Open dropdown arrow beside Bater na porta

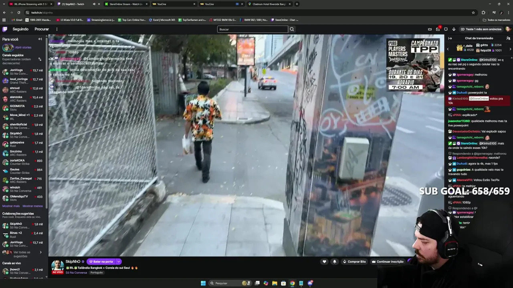tap(119, 262)
